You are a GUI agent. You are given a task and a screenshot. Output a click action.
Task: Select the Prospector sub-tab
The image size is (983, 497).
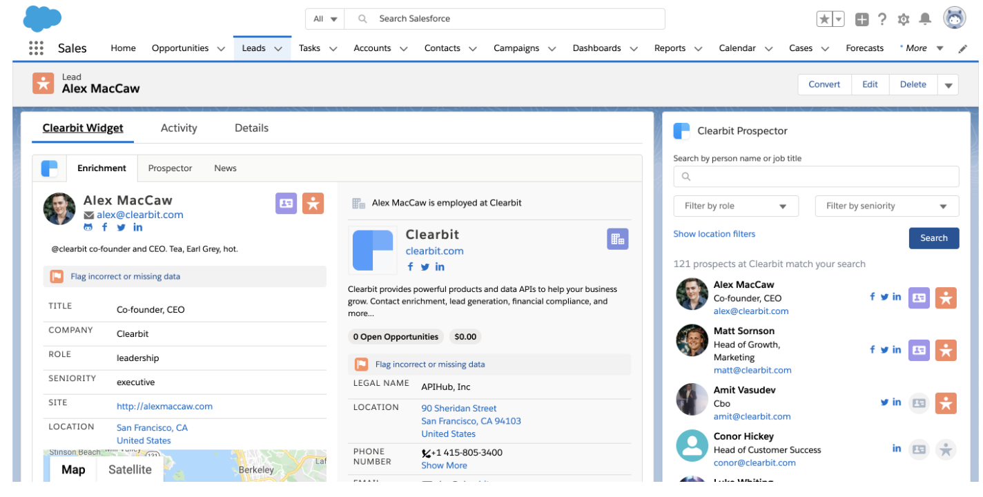(170, 168)
